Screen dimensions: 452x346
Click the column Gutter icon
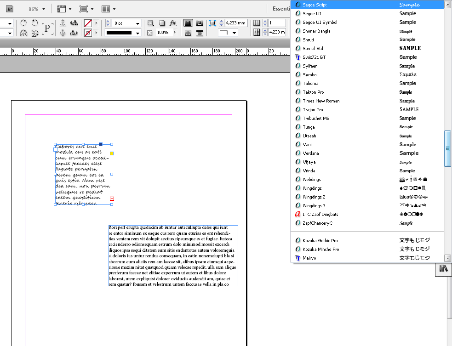257,32
